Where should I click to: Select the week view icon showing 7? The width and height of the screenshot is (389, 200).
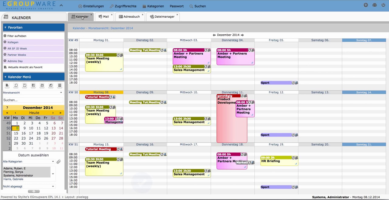(25, 85)
